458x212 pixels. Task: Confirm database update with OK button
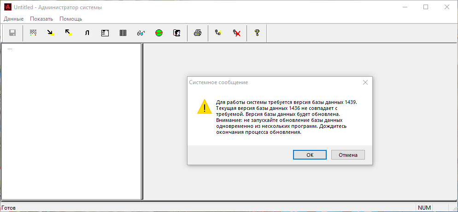[310, 155]
